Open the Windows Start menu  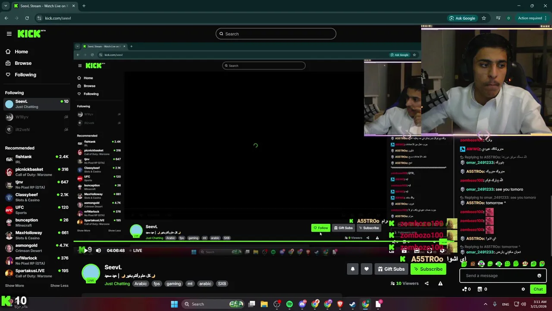tap(174, 304)
